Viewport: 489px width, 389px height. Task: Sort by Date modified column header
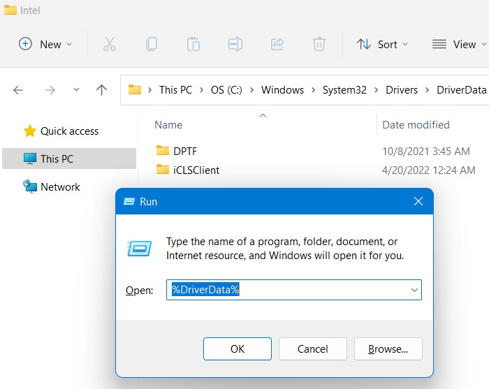click(416, 125)
